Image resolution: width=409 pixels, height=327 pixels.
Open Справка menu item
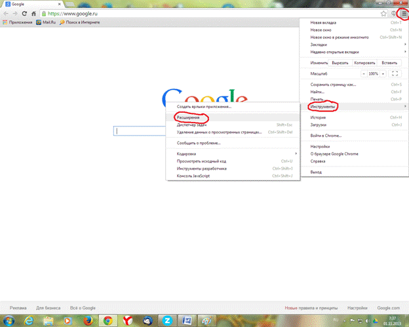coord(354,161)
